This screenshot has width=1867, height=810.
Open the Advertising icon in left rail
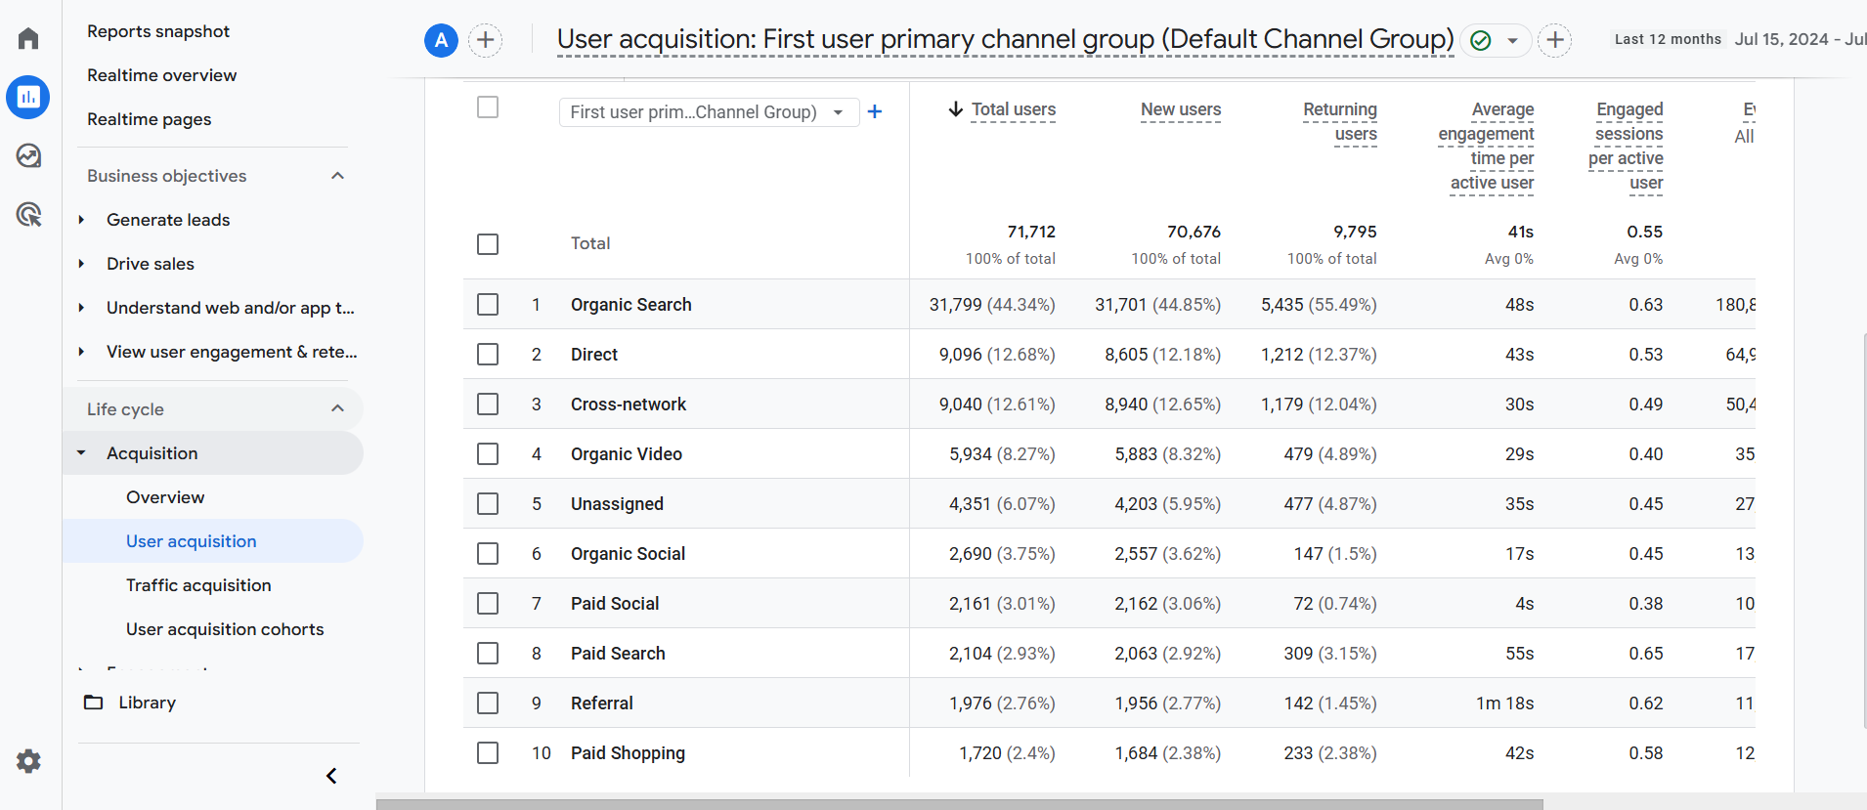tap(28, 214)
